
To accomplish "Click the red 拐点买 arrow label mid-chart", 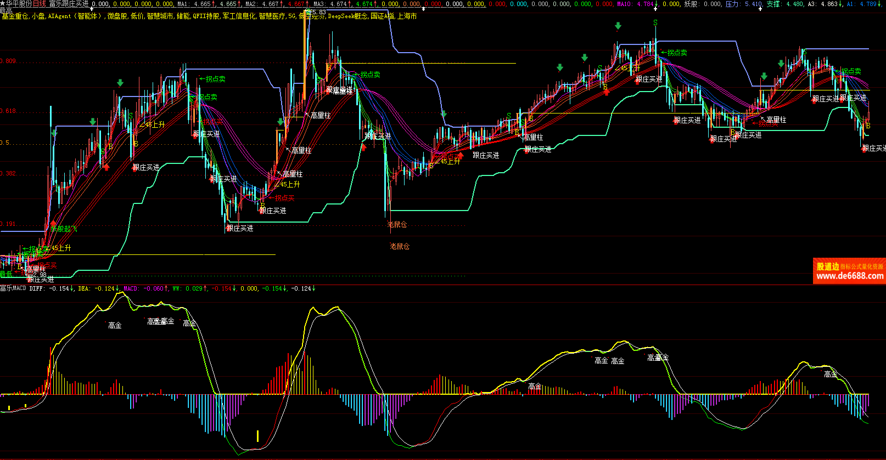I will (x=282, y=198).
